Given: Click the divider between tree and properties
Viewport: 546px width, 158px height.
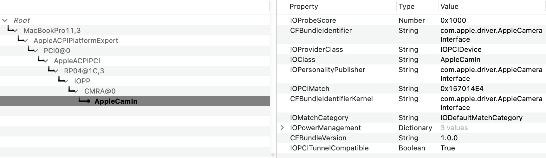Looking at the screenshot, I should (273, 79).
